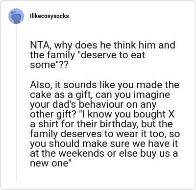196x190 pixels.
Task: Click the words "other gift?" in the comment
Action: pos(53,115)
